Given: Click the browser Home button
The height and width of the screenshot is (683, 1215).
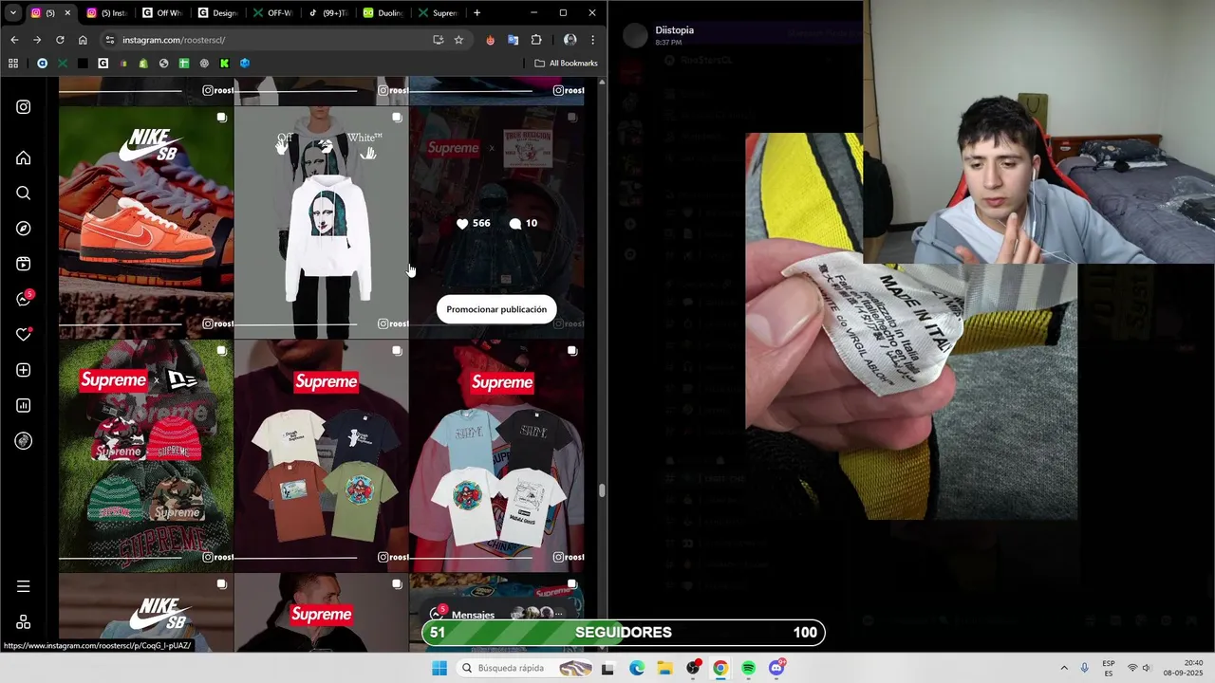Looking at the screenshot, I should 83,40.
